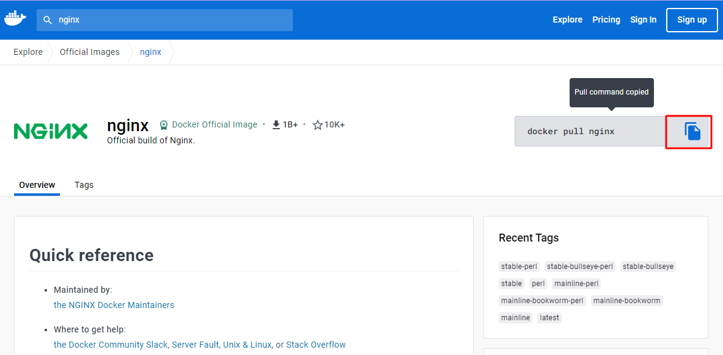This screenshot has width=723, height=355.
Task: Select the stable-perl tag
Action: [519, 267]
